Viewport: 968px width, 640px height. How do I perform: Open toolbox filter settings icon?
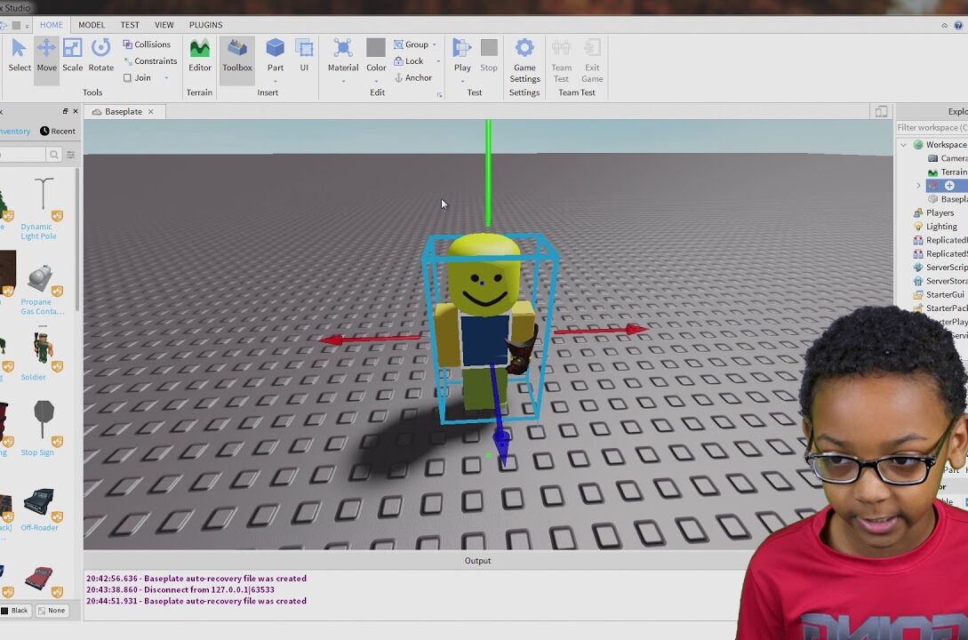[71, 155]
